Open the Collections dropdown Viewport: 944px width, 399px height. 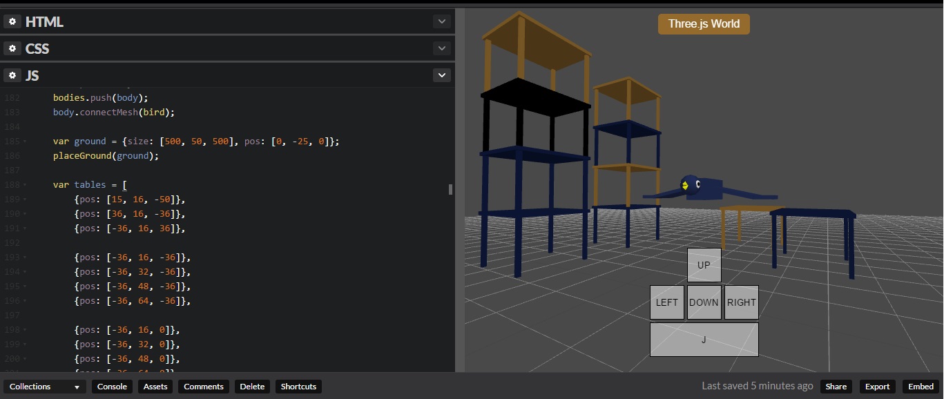pyautogui.click(x=46, y=387)
